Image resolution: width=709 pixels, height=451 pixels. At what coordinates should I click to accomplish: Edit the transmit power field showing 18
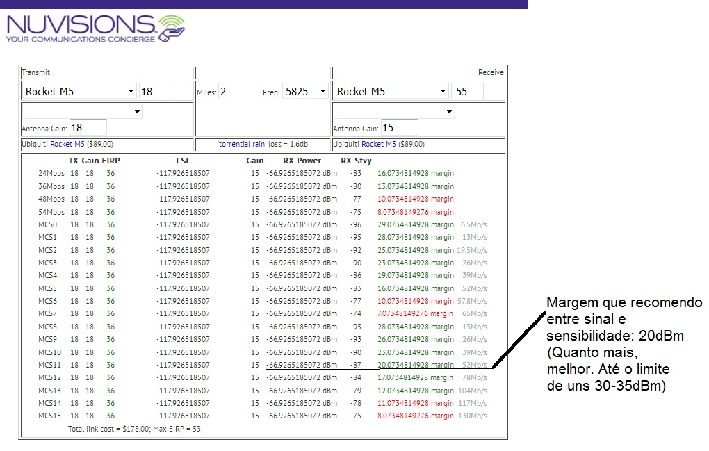[x=156, y=91]
